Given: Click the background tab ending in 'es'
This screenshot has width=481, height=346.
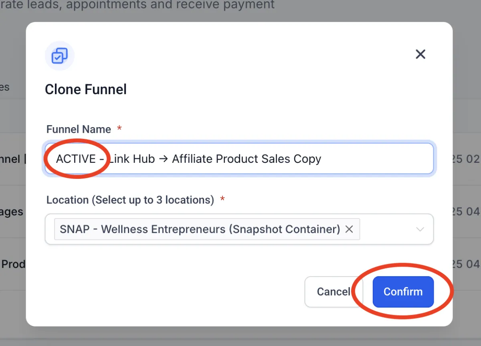Looking at the screenshot, I should coord(5,87).
